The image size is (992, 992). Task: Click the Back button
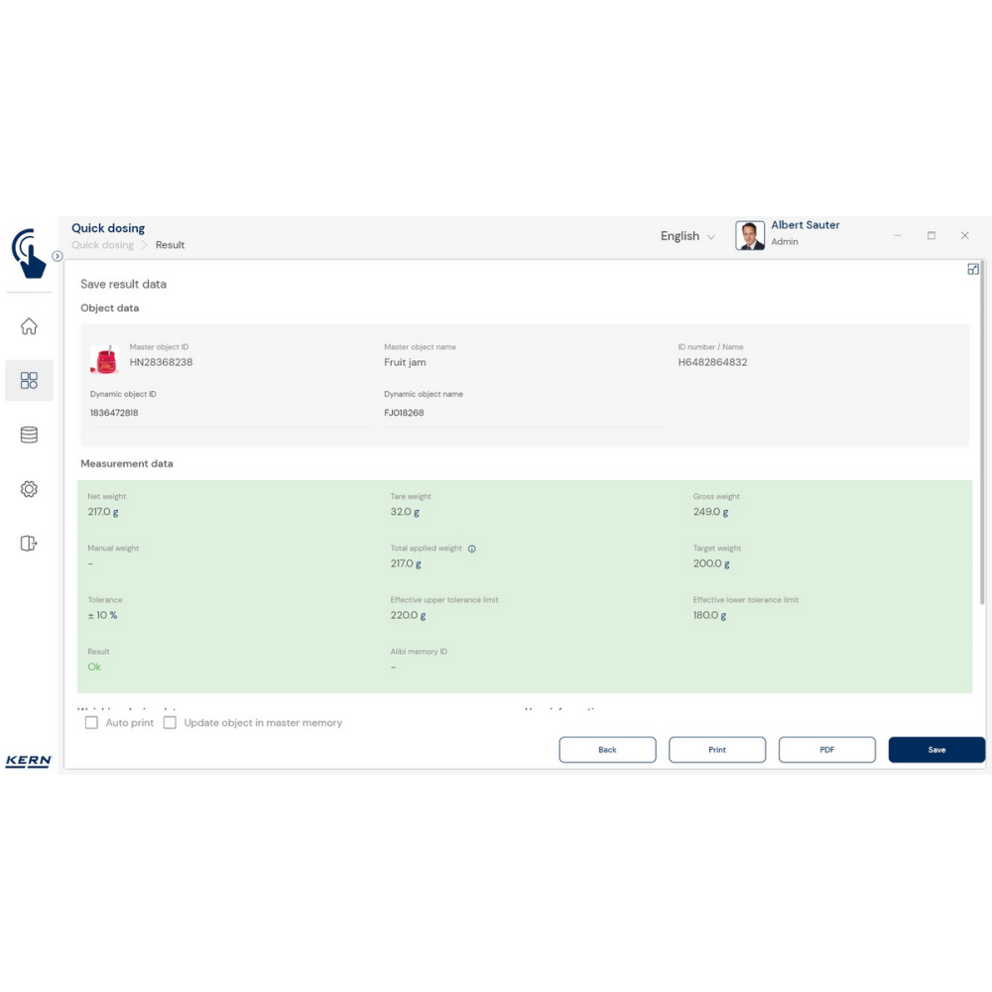(607, 750)
